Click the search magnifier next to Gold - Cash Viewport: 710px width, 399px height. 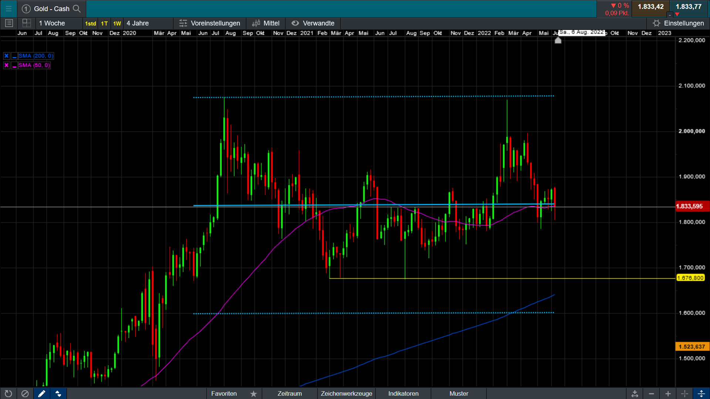tap(77, 8)
